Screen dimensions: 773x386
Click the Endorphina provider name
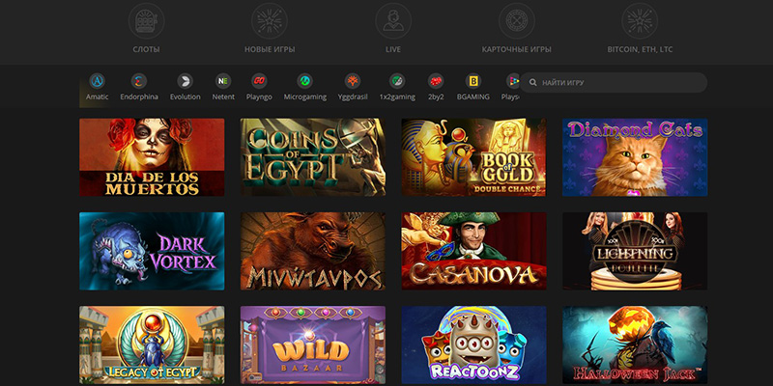(x=139, y=97)
